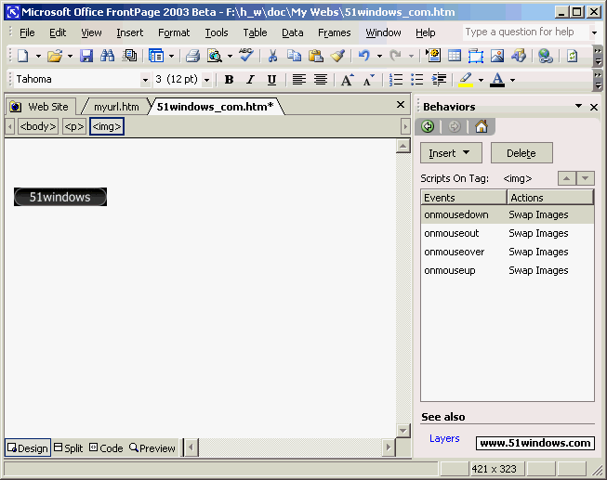Open the Format menu
This screenshot has width=607, height=480.
tap(174, 32)
